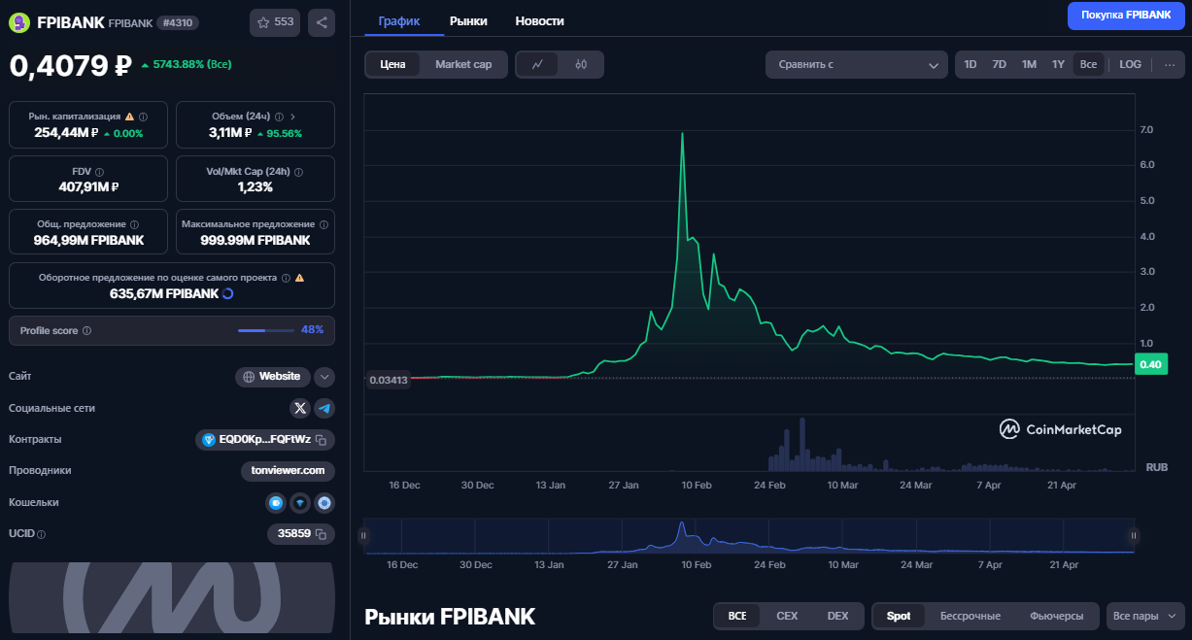Show info for self-reported circulating supply
Image resolution: width=1192 pixels, height=640 pixels.
(286, 278)
